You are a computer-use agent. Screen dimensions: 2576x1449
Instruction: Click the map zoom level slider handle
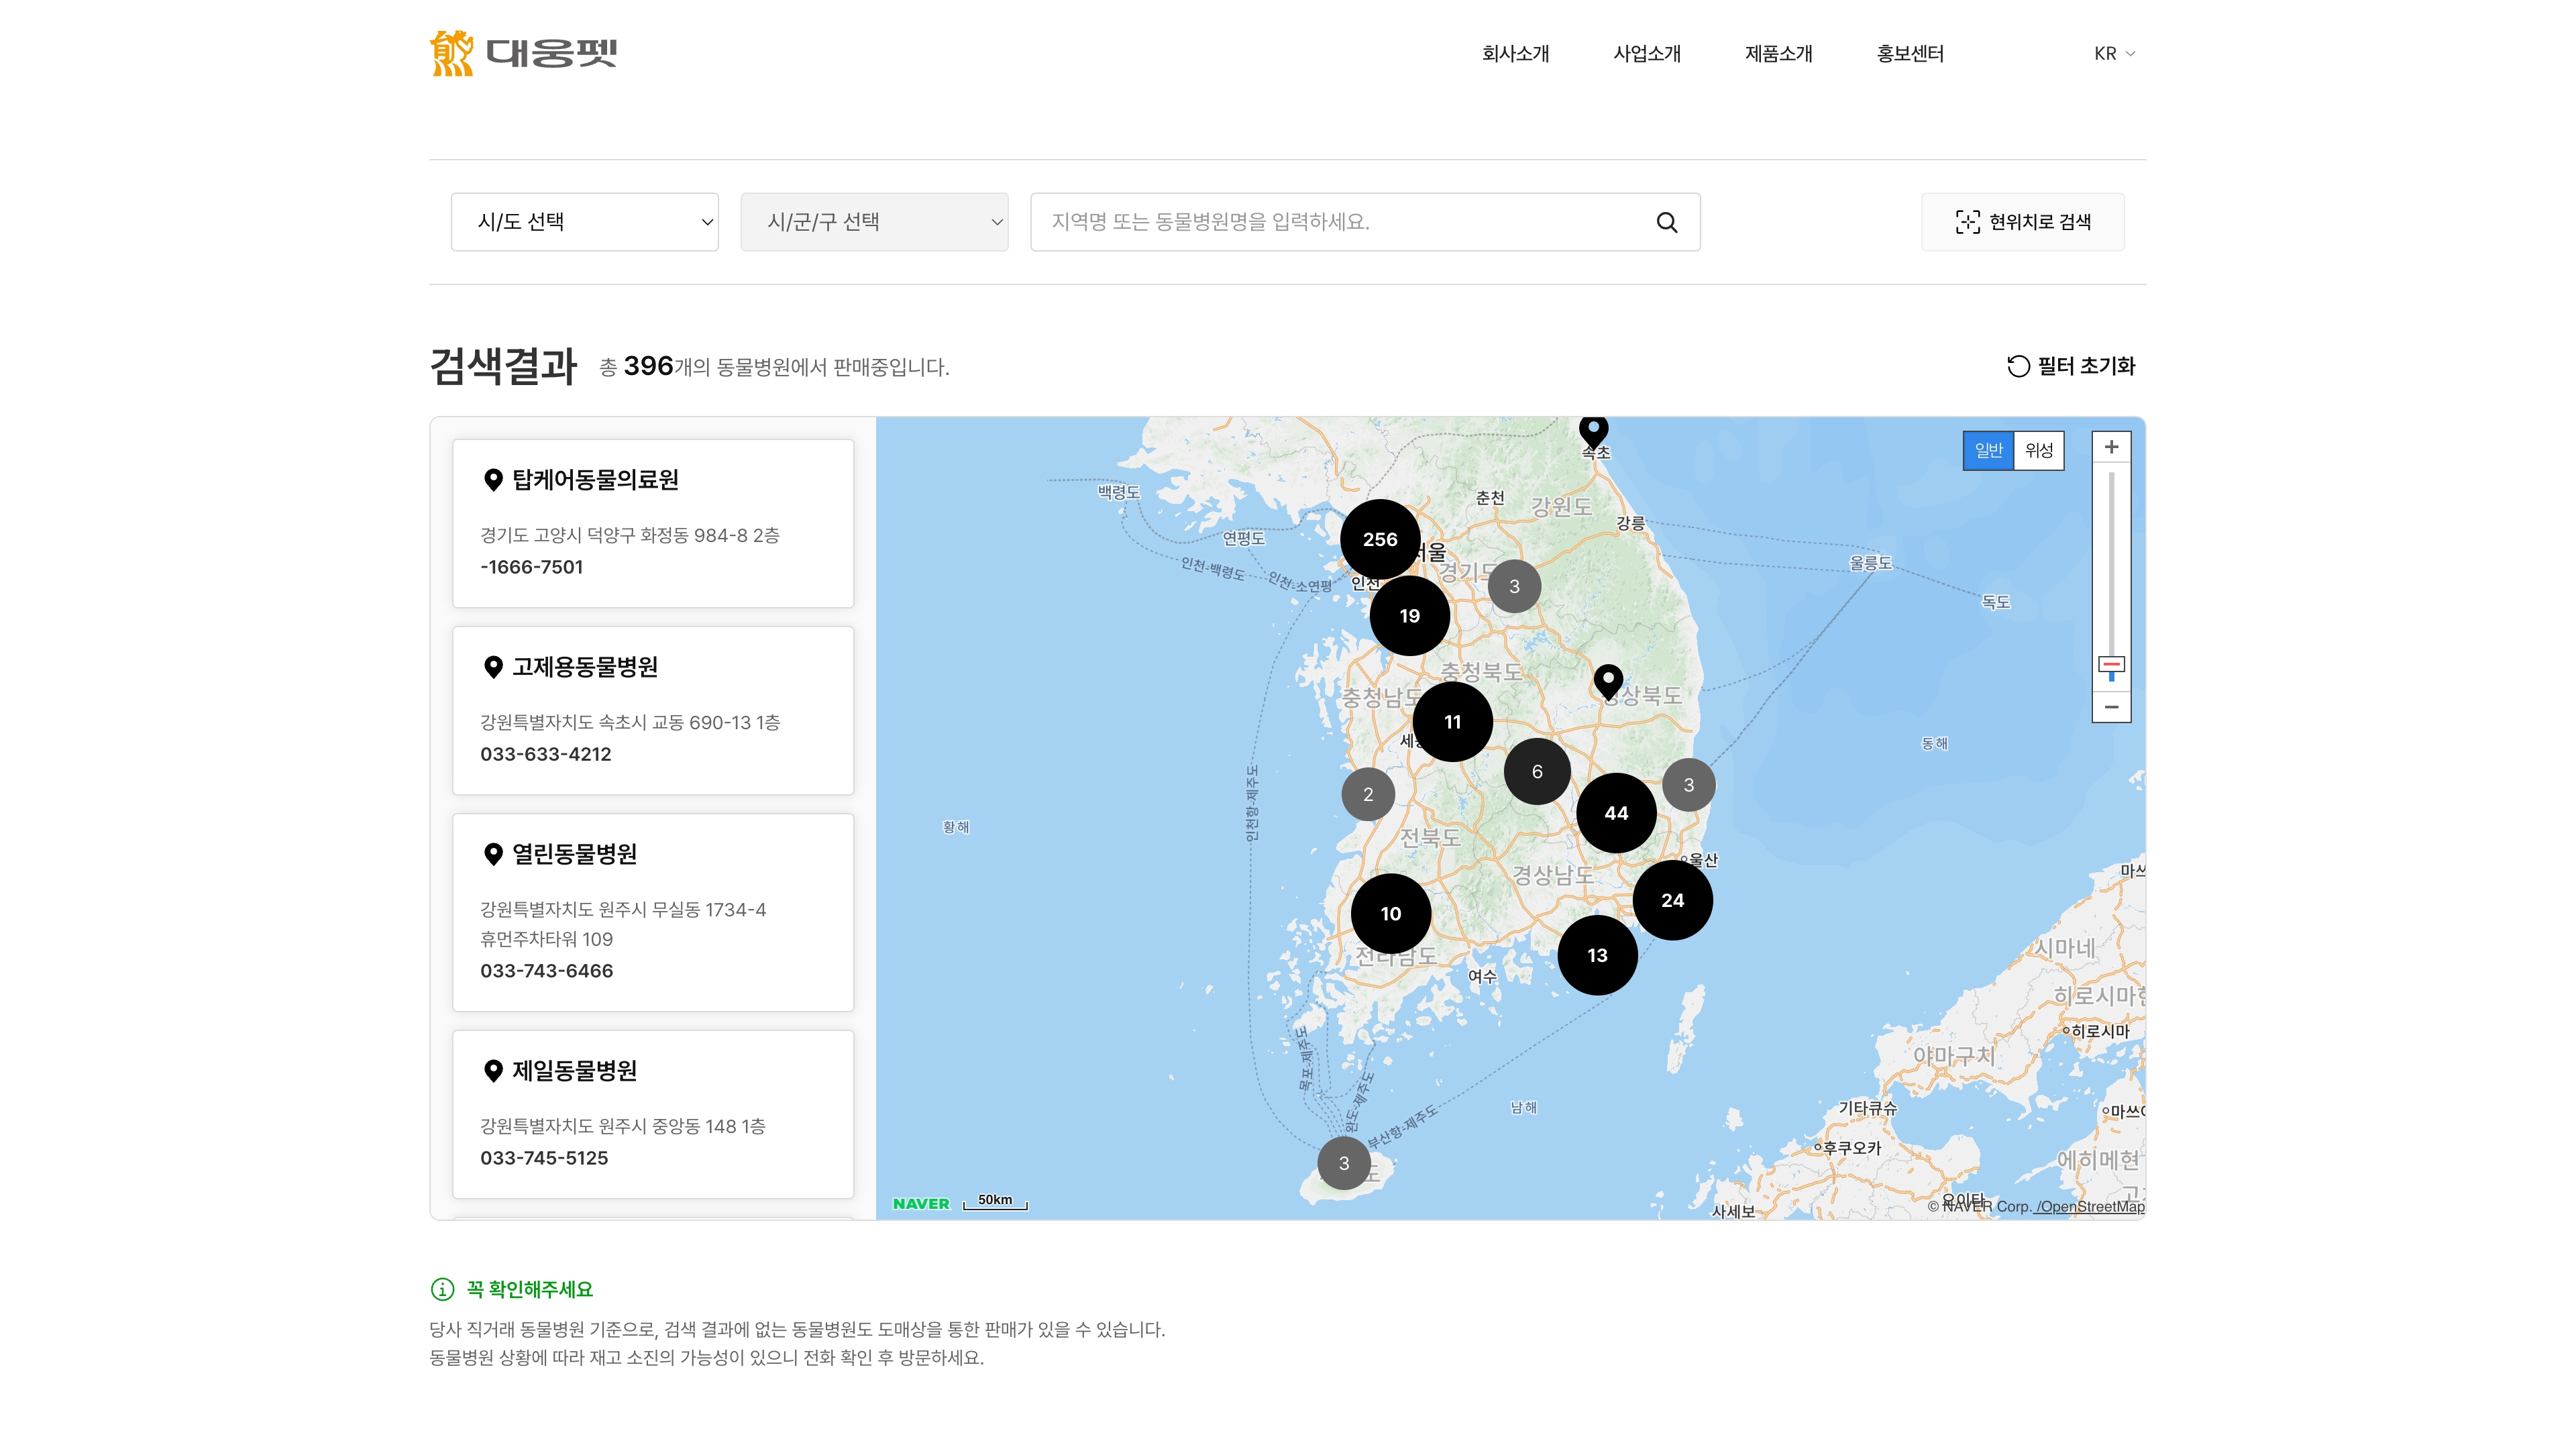click(x=2111, y=665)
